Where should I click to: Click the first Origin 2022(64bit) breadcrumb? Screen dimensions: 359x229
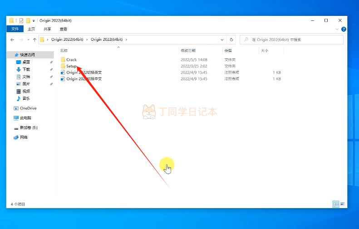pos(67,39)
